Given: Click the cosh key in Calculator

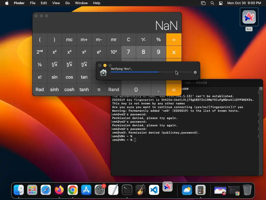Looking at the screenshot, I should tap(69, 90).
